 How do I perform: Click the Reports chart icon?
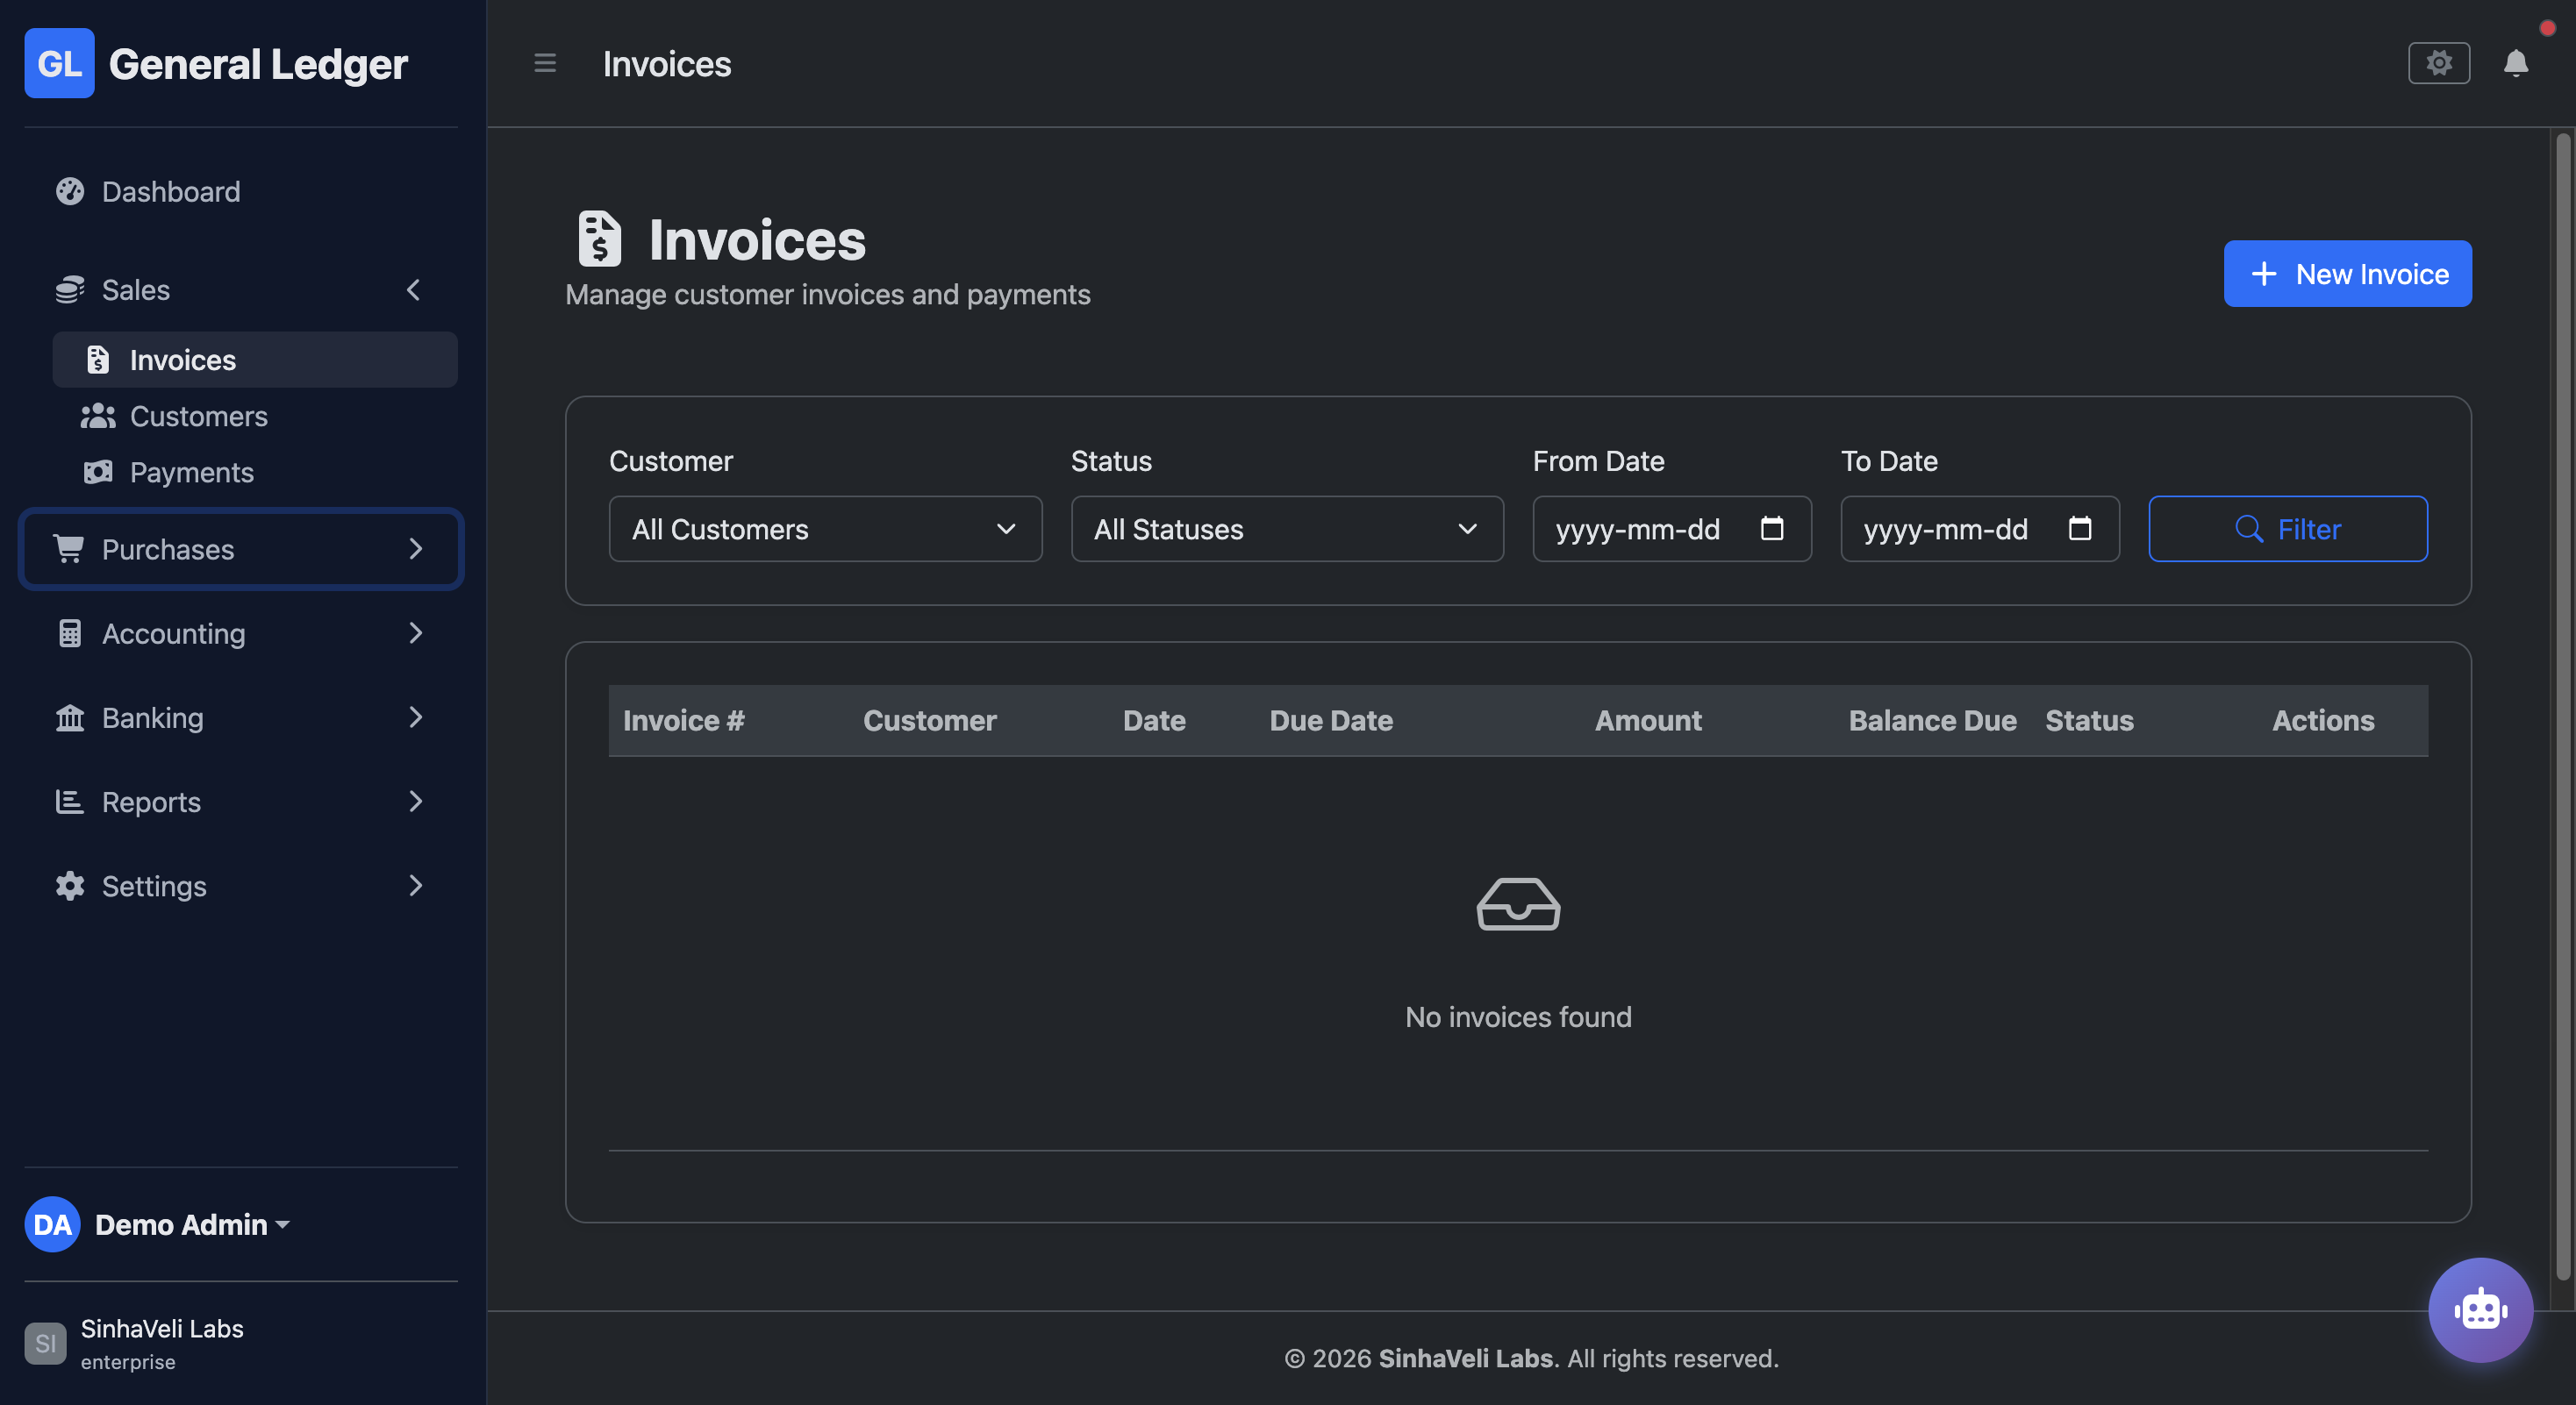tap(70, 801)
